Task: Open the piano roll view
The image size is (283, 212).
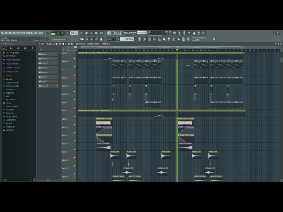Action: pyautogui.click(x=145, y=39)
